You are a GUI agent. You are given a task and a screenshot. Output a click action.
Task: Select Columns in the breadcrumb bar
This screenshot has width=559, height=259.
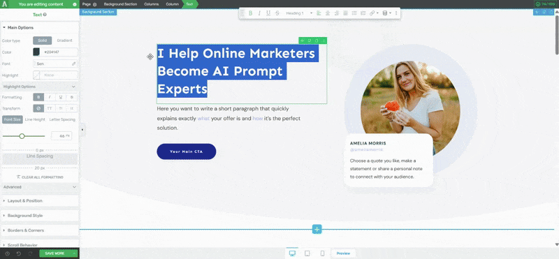[151, 4]
